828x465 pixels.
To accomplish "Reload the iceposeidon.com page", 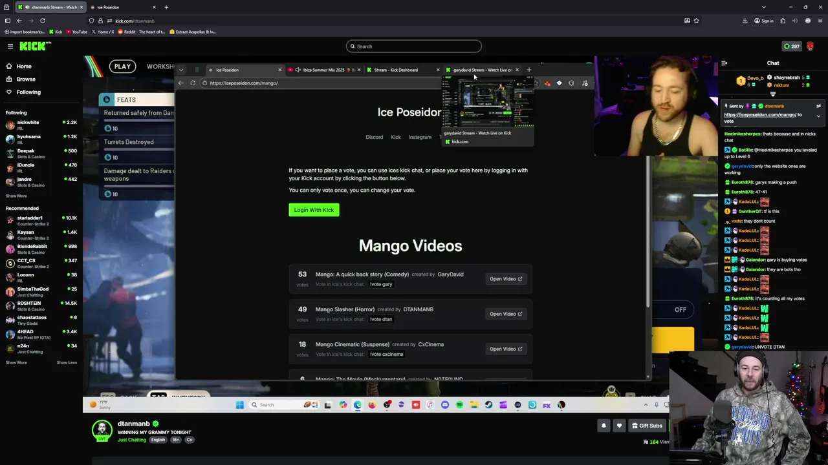I will 193,83.
